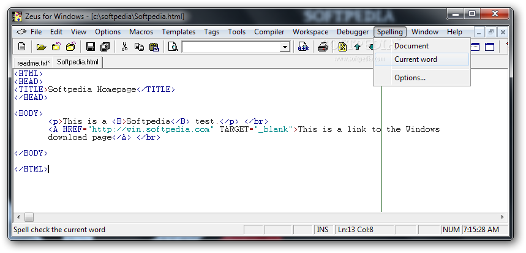Screen dimensions: 526x253
Task: Choose Current word from the Spelling menu
Action: click(x=422, y=59)
